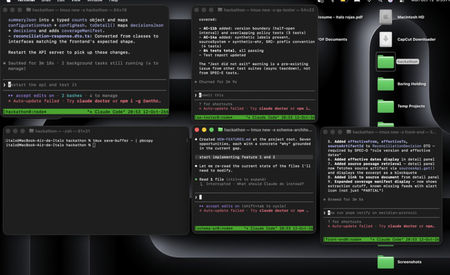Viewport: 450px width, 275px height.
Task: Click tmux status '[hackathon0:node*' in hackathon window
Action: pos(25,112)
